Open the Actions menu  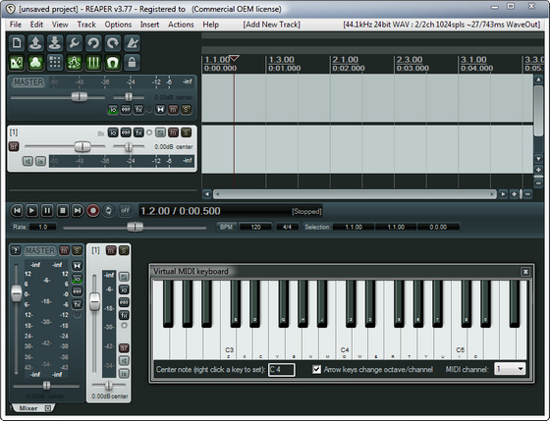[181, 25]
